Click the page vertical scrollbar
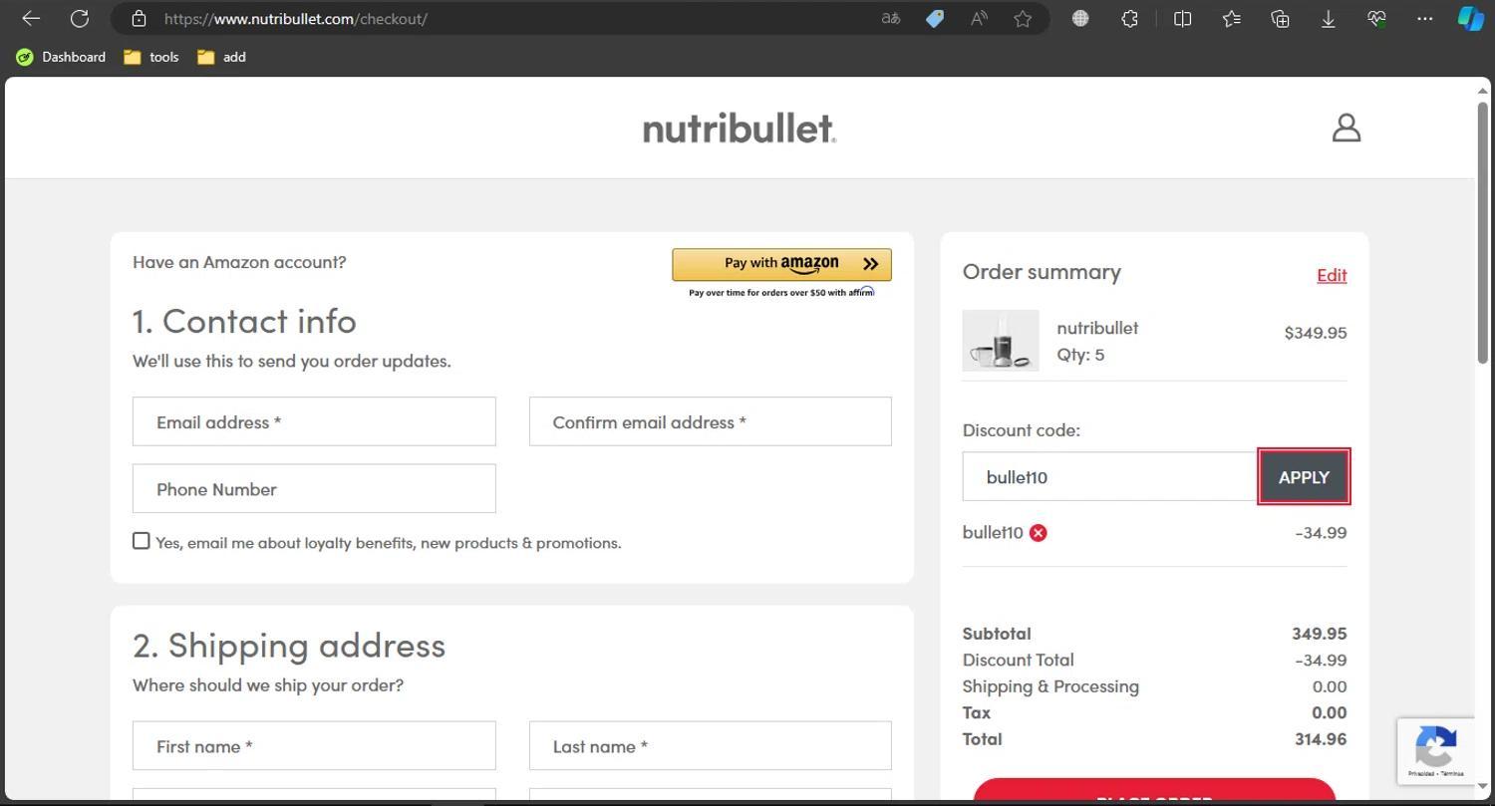Viewport: 1495px width, 806px height. [1484, 231]
